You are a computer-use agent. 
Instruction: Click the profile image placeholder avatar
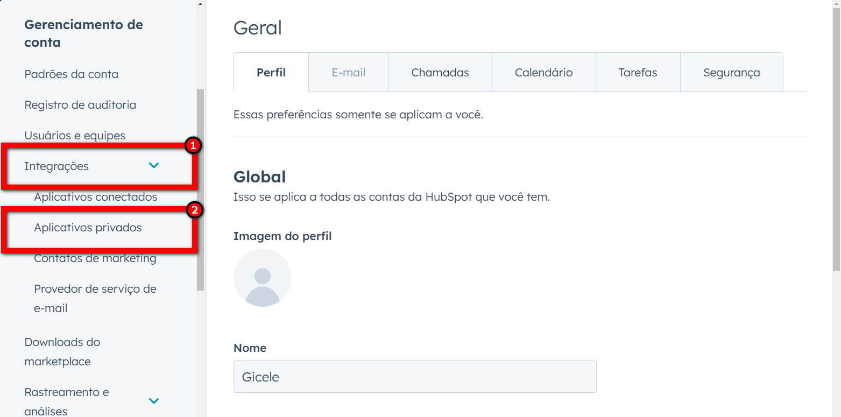(x=263, y=277)
